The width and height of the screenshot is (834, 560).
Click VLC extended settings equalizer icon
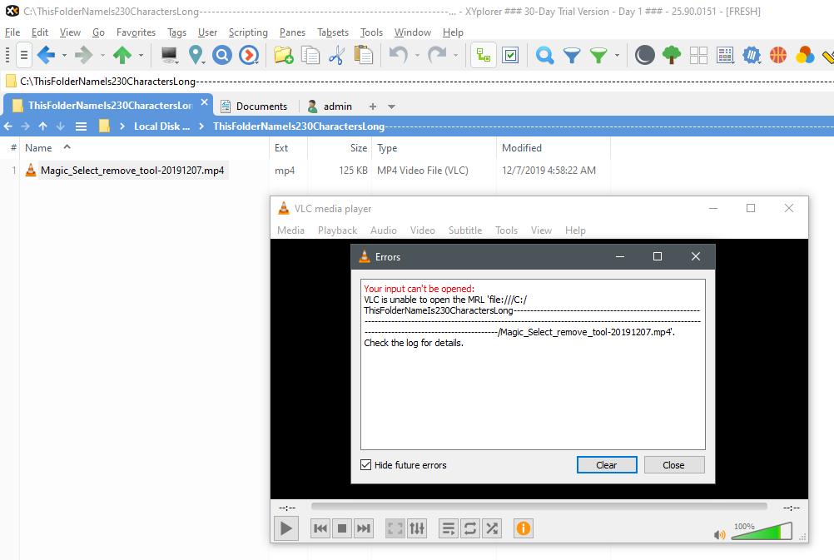click(418, 528)
